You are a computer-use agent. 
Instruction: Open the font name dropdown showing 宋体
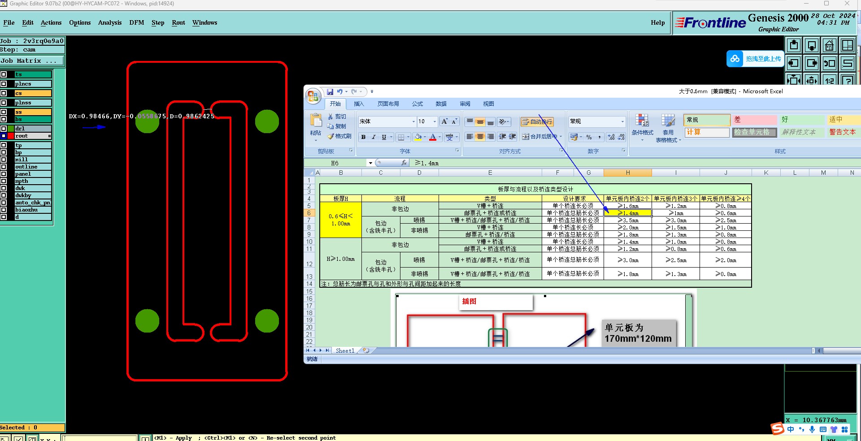pos(413,121)
